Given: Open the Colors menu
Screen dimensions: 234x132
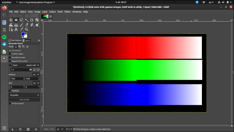Looking at the screenshot, I should coord(52,12).
